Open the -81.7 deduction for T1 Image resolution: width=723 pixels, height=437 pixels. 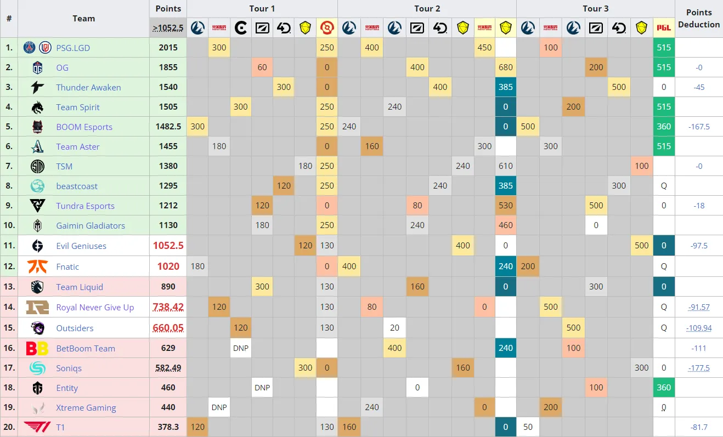pos(699,427)
